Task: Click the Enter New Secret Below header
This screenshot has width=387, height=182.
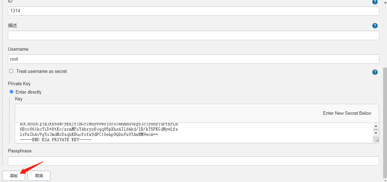Action: [x=347, y=113]
